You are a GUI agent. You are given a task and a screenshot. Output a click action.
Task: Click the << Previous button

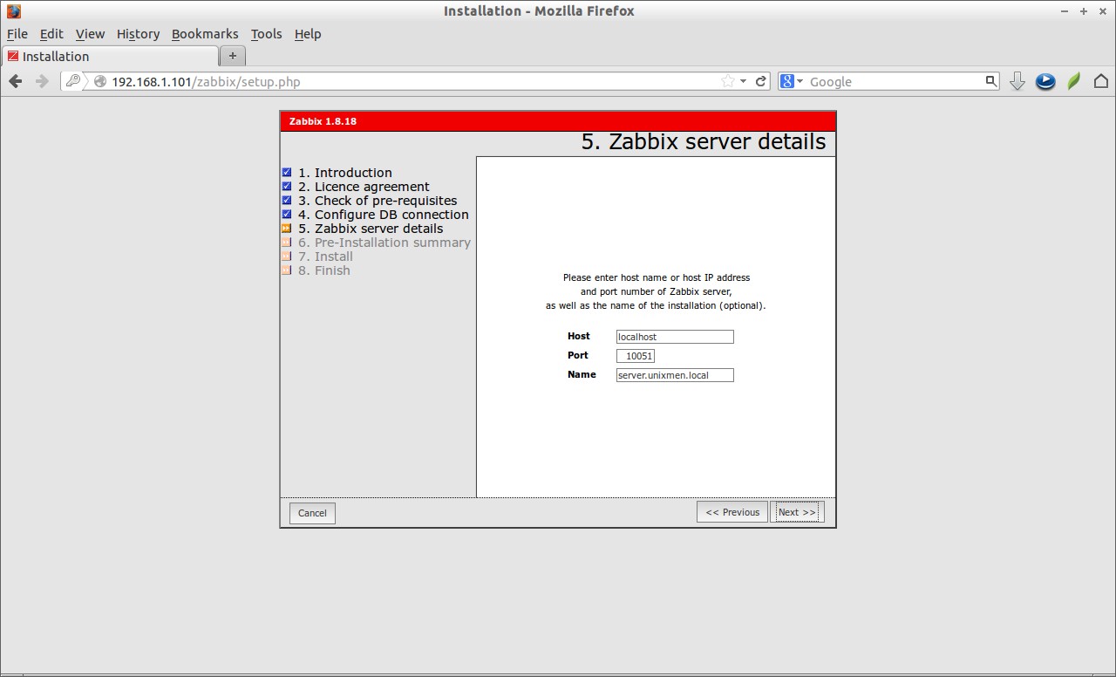coord(732,512)
